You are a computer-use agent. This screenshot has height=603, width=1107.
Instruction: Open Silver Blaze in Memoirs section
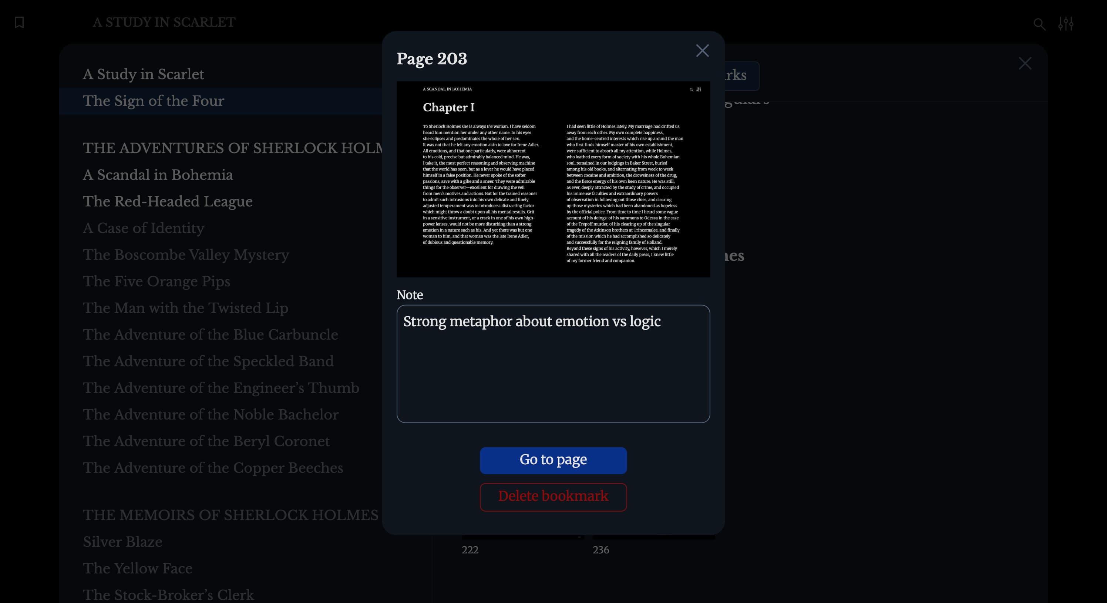click(x=122, y=542)
